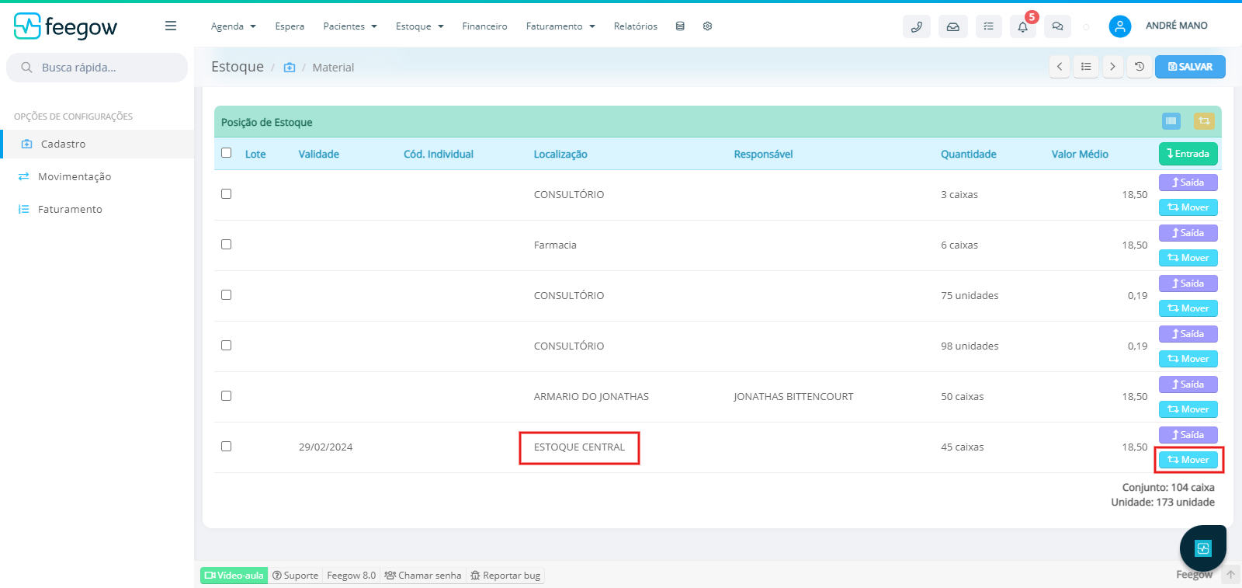Open the Relatórios menu item
Image resolution: width=1242 pixels, height=588 pixels.
[x=635, y=26]
